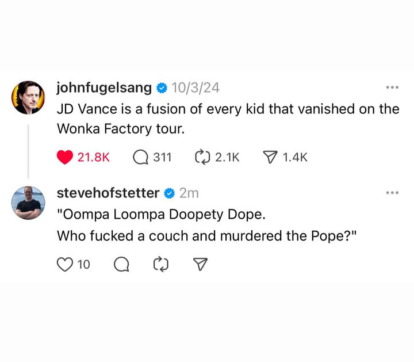Send stevehofstetter's reply with share icon
Image resolution: width=414 pixels, height=362 pixels.
click(x=200, y=264)
